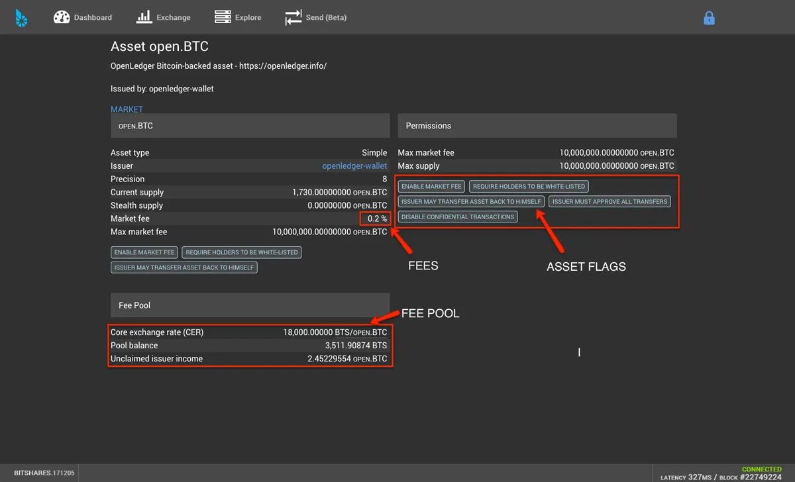The height and width of the screenshot is (482, 795).
Task: Select the 0.2 % market fee value
Action: click(378, 218)
